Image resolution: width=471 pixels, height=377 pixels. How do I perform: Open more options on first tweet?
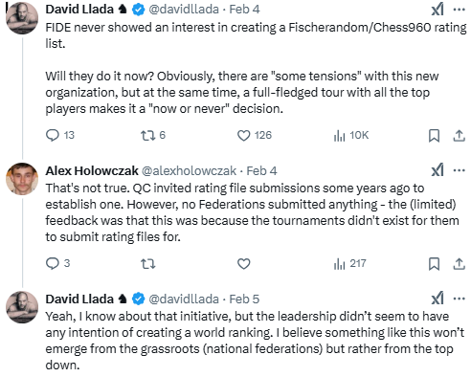[460, 10]
